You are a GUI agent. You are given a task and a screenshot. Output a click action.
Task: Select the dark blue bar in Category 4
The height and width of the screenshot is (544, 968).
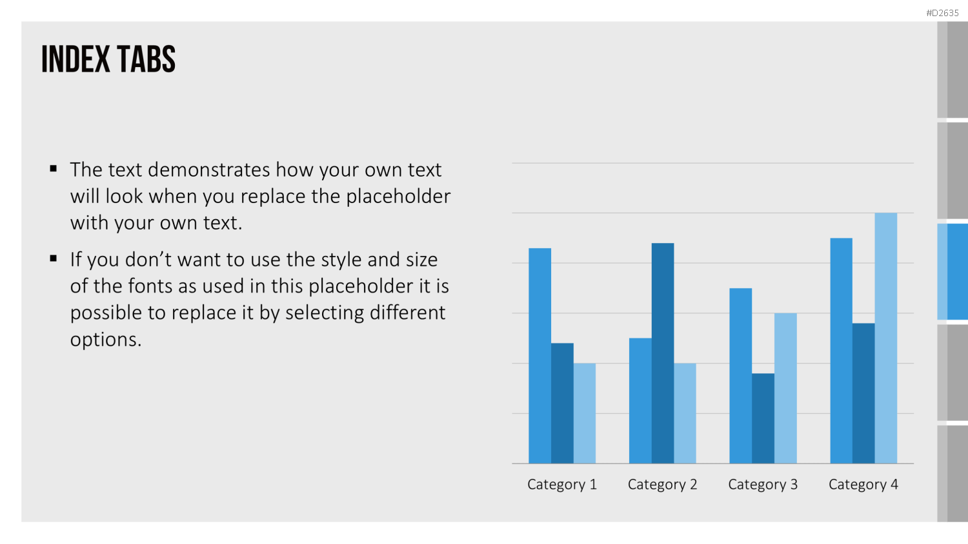(x=863, y=393)
